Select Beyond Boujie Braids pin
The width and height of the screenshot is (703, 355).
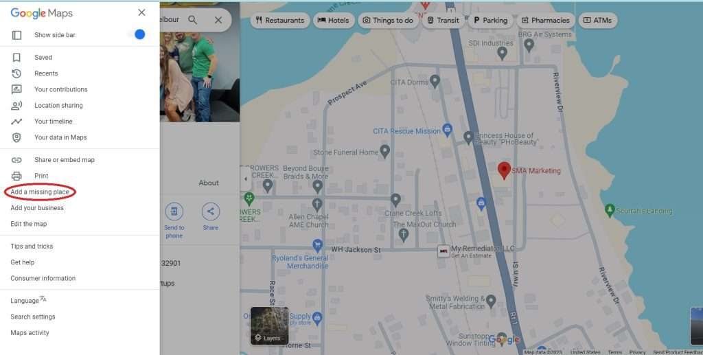317,187
